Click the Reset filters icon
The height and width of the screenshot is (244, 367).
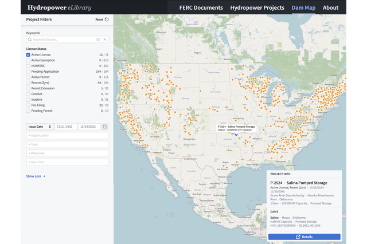click(107, 19)
